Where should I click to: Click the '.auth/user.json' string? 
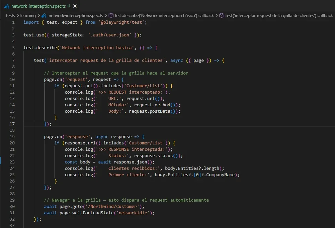click(109, 35)
